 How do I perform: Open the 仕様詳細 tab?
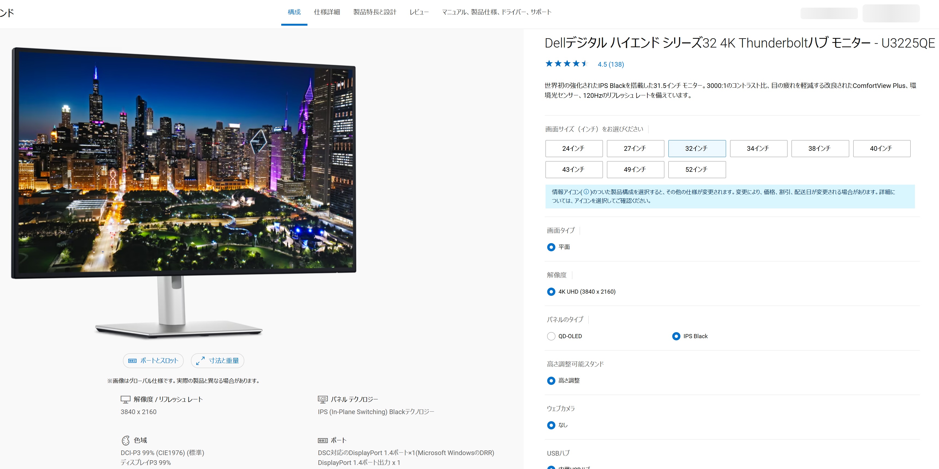(327, 12)
